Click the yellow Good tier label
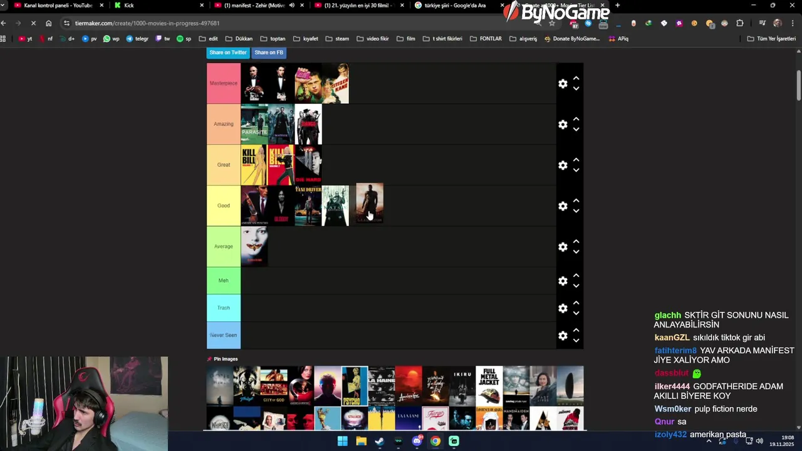The width and height of the screenshot is (802, 451). [x=224, y=205]
